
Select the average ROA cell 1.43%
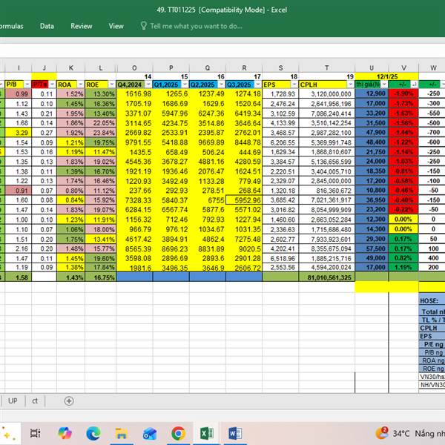[71, 277]
